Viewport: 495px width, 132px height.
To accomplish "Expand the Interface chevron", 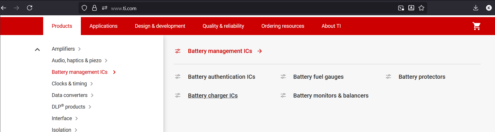I will (77, 118).
